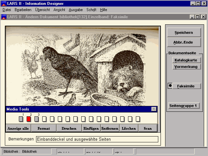Insert a page with Einfügen

tap(91, 128)
